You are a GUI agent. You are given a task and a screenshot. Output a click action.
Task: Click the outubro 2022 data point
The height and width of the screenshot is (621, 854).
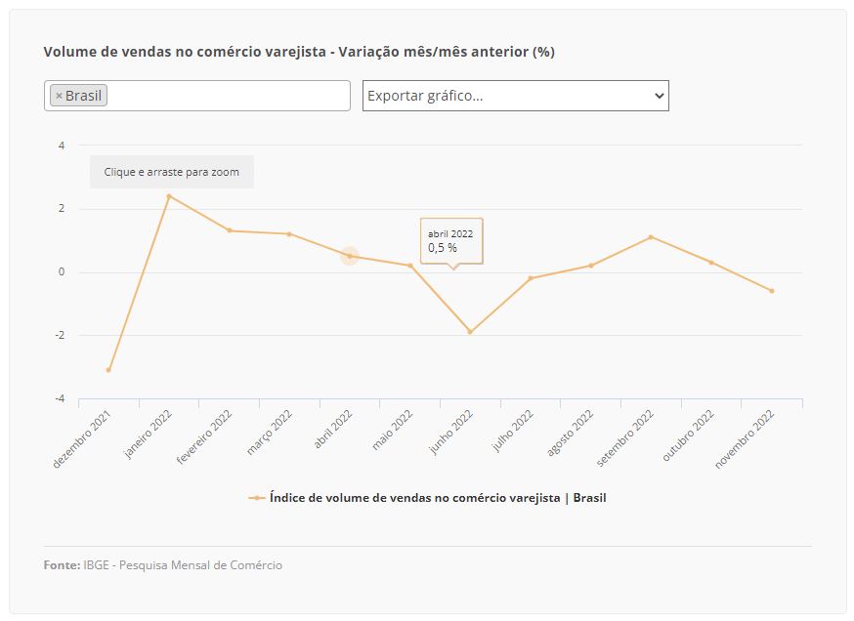click(x=711, y=263)
